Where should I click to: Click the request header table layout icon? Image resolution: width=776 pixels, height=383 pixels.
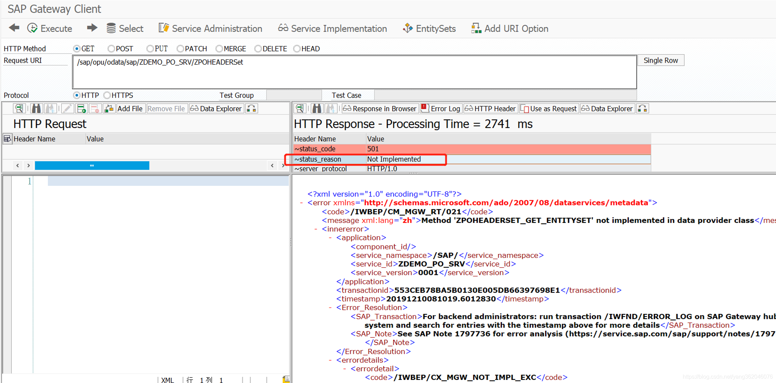(7, 139)
